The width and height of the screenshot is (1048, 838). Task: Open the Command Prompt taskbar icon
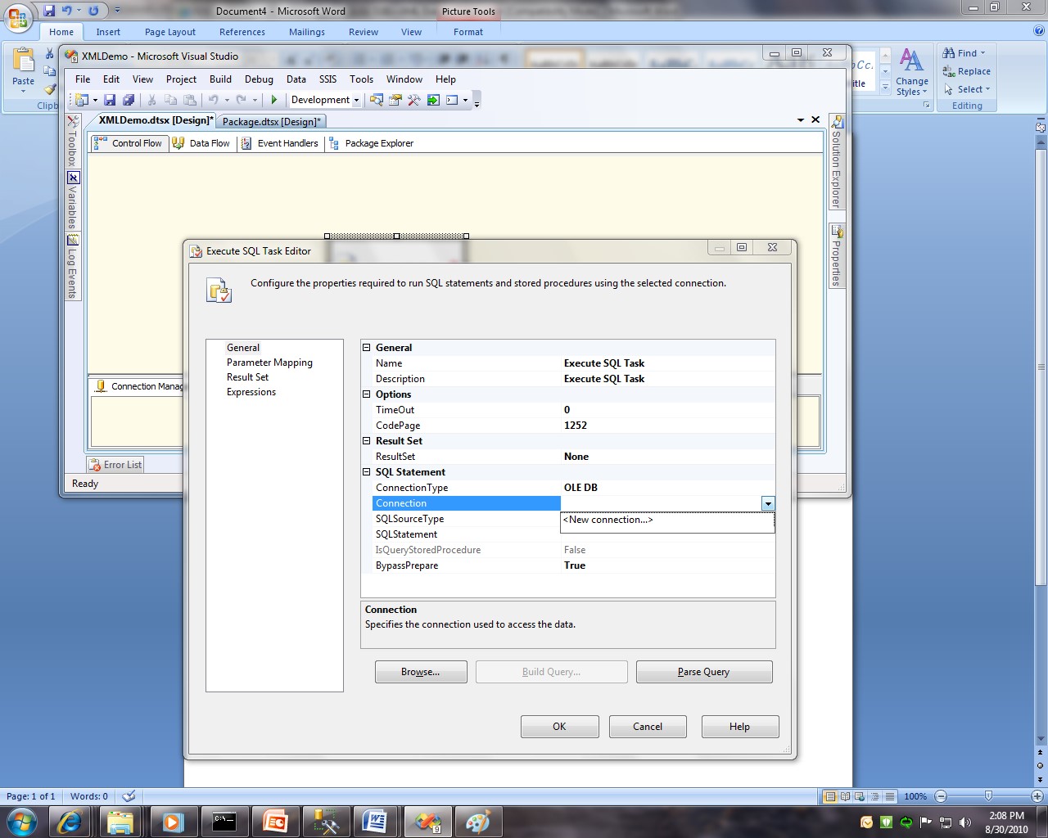tap(224, 821)
